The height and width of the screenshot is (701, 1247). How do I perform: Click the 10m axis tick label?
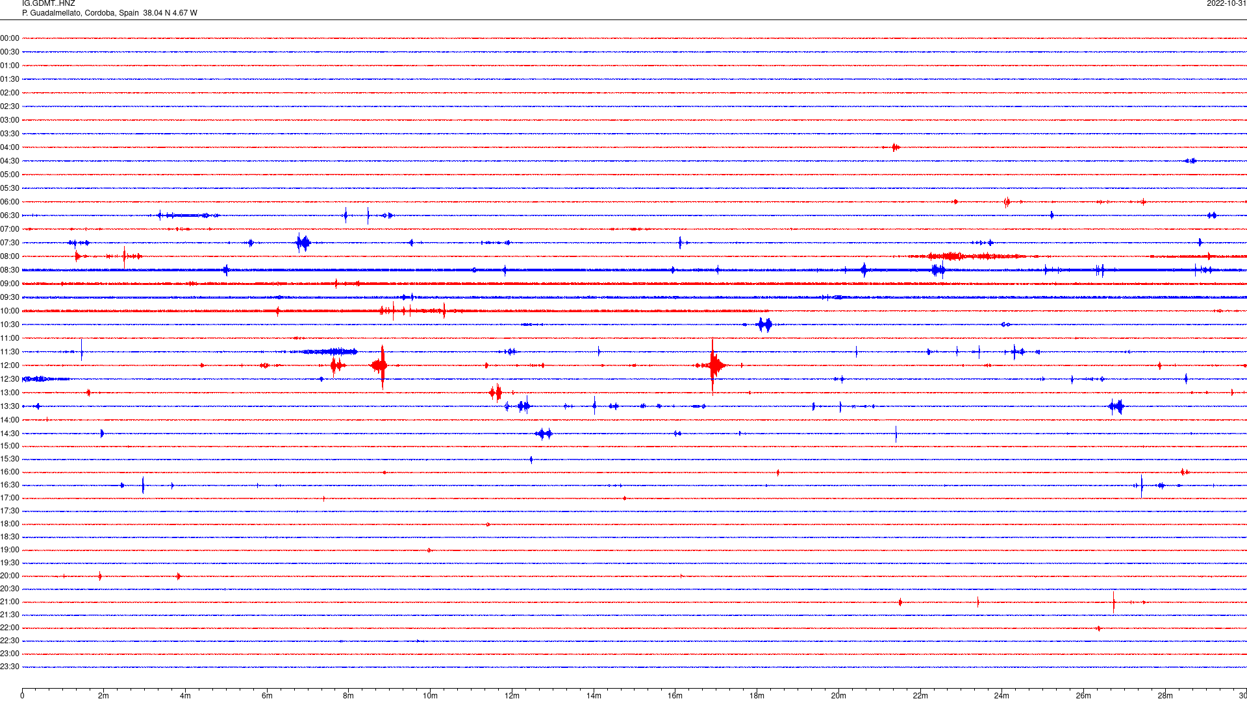[x=430, y=696]
